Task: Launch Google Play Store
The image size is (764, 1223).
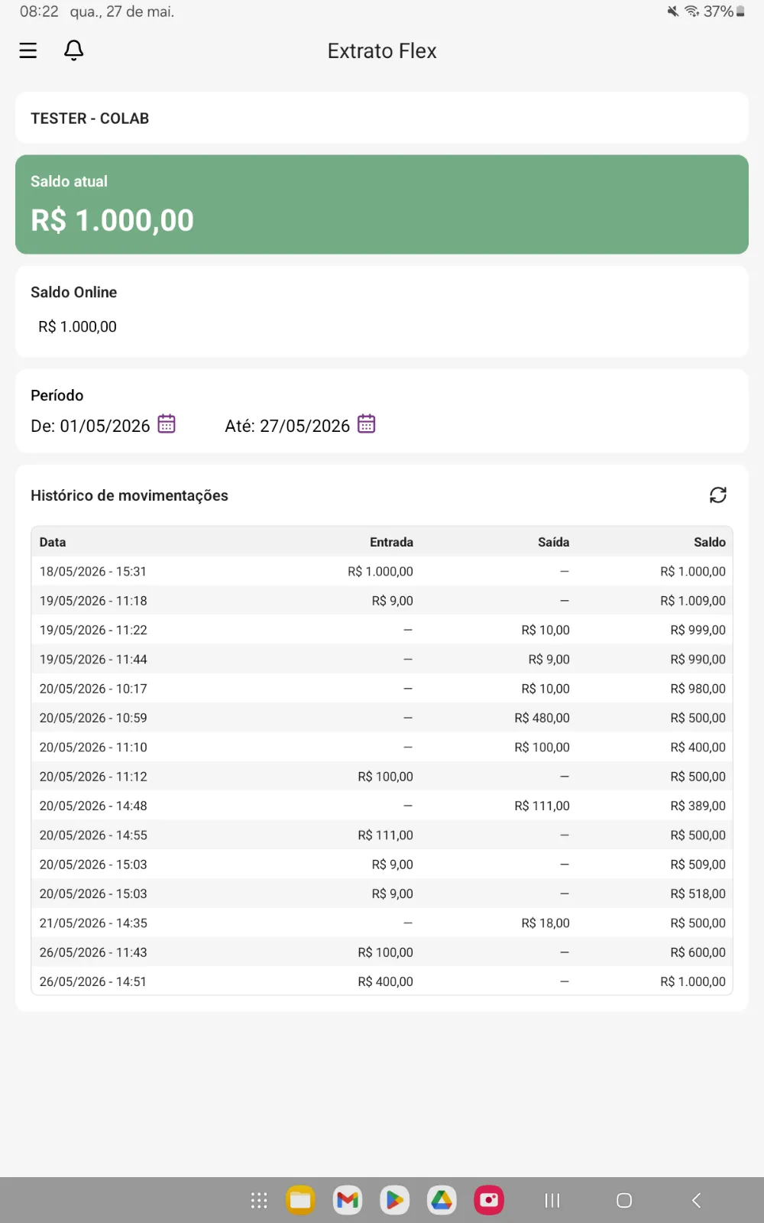Action: pos(394,1200)
